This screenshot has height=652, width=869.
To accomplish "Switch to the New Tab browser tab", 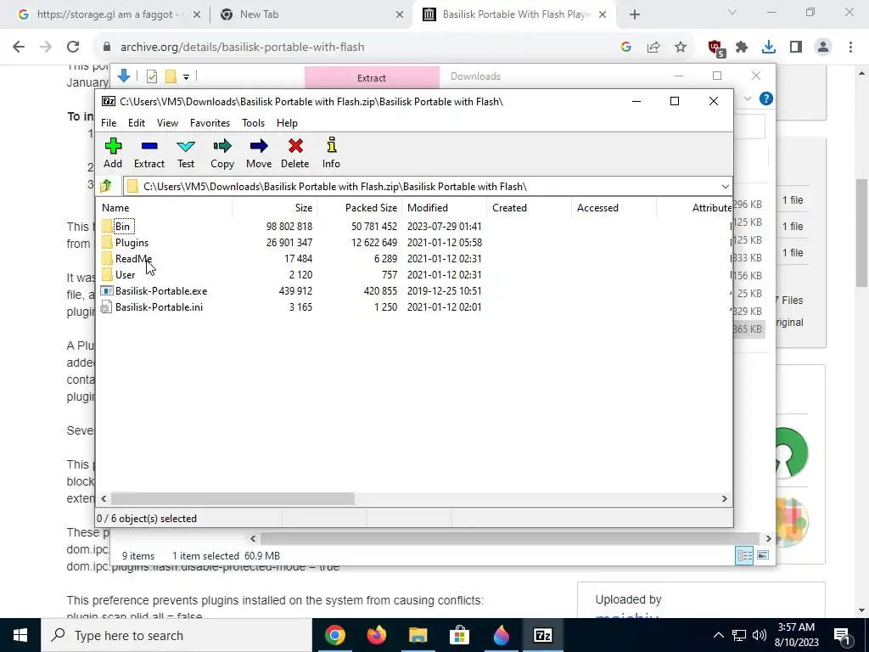I will pyautogui.click(x=311, y=15).
